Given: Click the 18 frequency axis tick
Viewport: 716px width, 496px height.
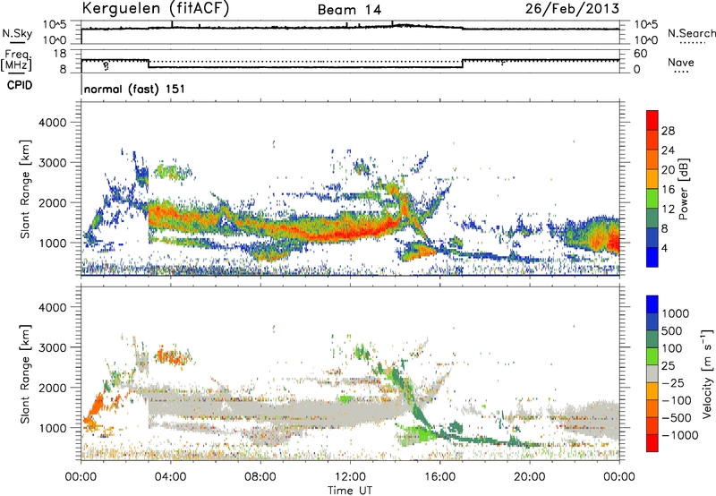Looking at the screenshot, I should (x=60, y=53).
